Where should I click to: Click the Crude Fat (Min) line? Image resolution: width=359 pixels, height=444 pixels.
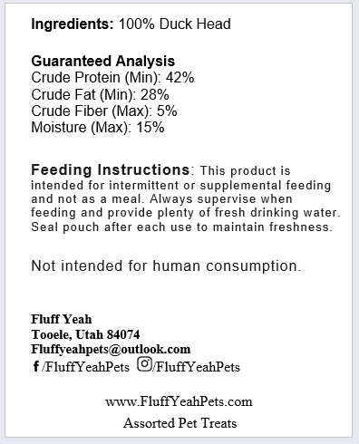click(x=100, y=94)
